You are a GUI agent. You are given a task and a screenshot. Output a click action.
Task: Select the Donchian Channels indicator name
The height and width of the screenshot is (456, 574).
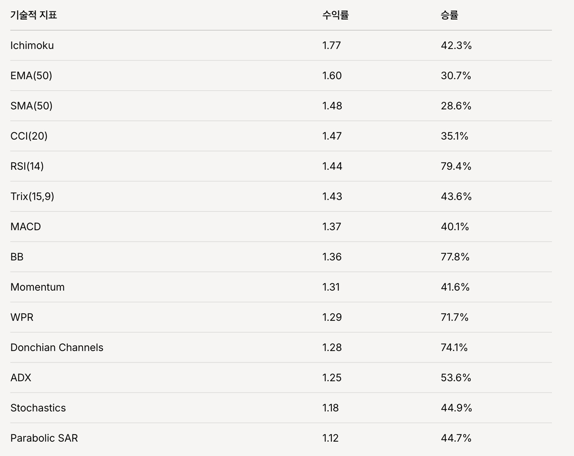coord(57,347)
